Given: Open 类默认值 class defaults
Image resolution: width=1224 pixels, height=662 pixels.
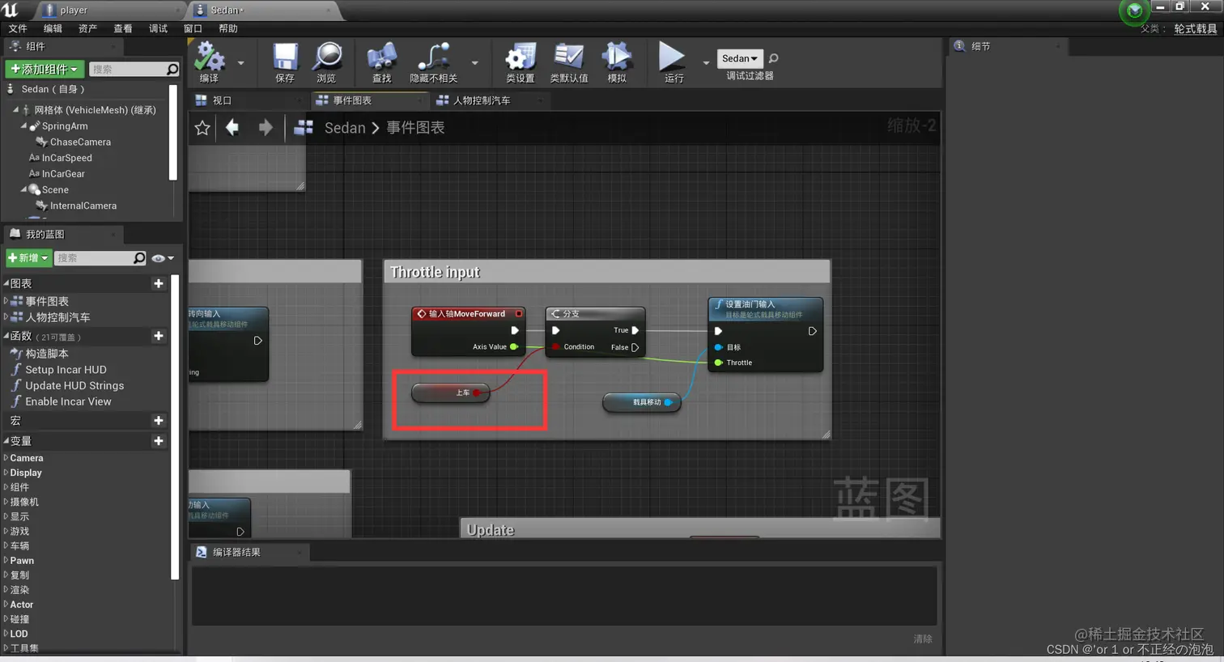Looking at the screenshot, I should tap(569, 57).
